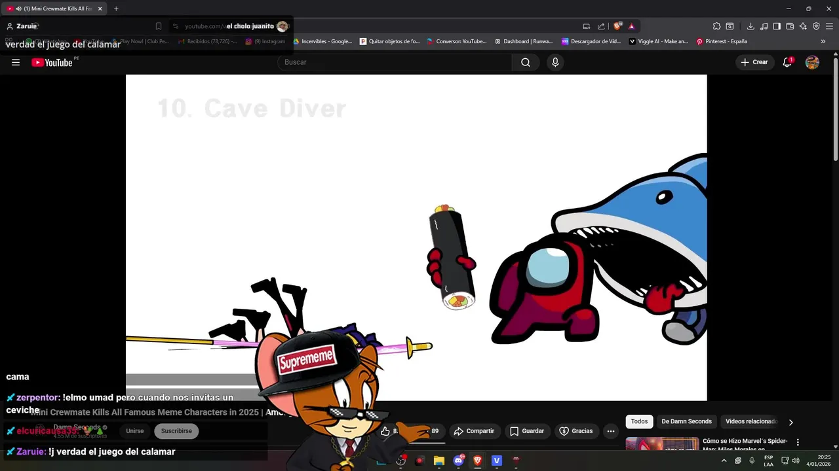Open the notifications bell
The width and height of the screenshot is (839, 471).
pyautogui.click(x=787, y=62)
